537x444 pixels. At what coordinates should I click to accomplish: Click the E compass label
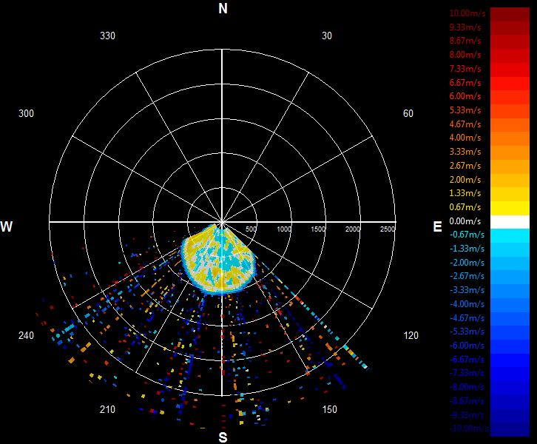[x=437, y=226]
